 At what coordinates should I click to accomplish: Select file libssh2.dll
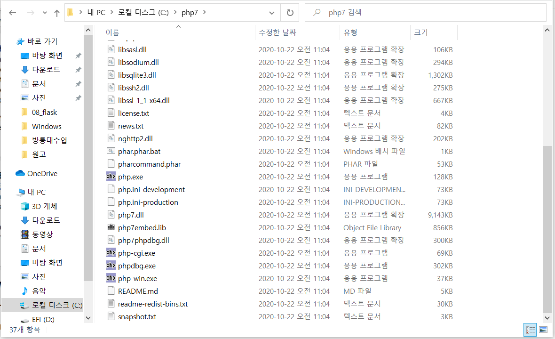click(134, 88)
